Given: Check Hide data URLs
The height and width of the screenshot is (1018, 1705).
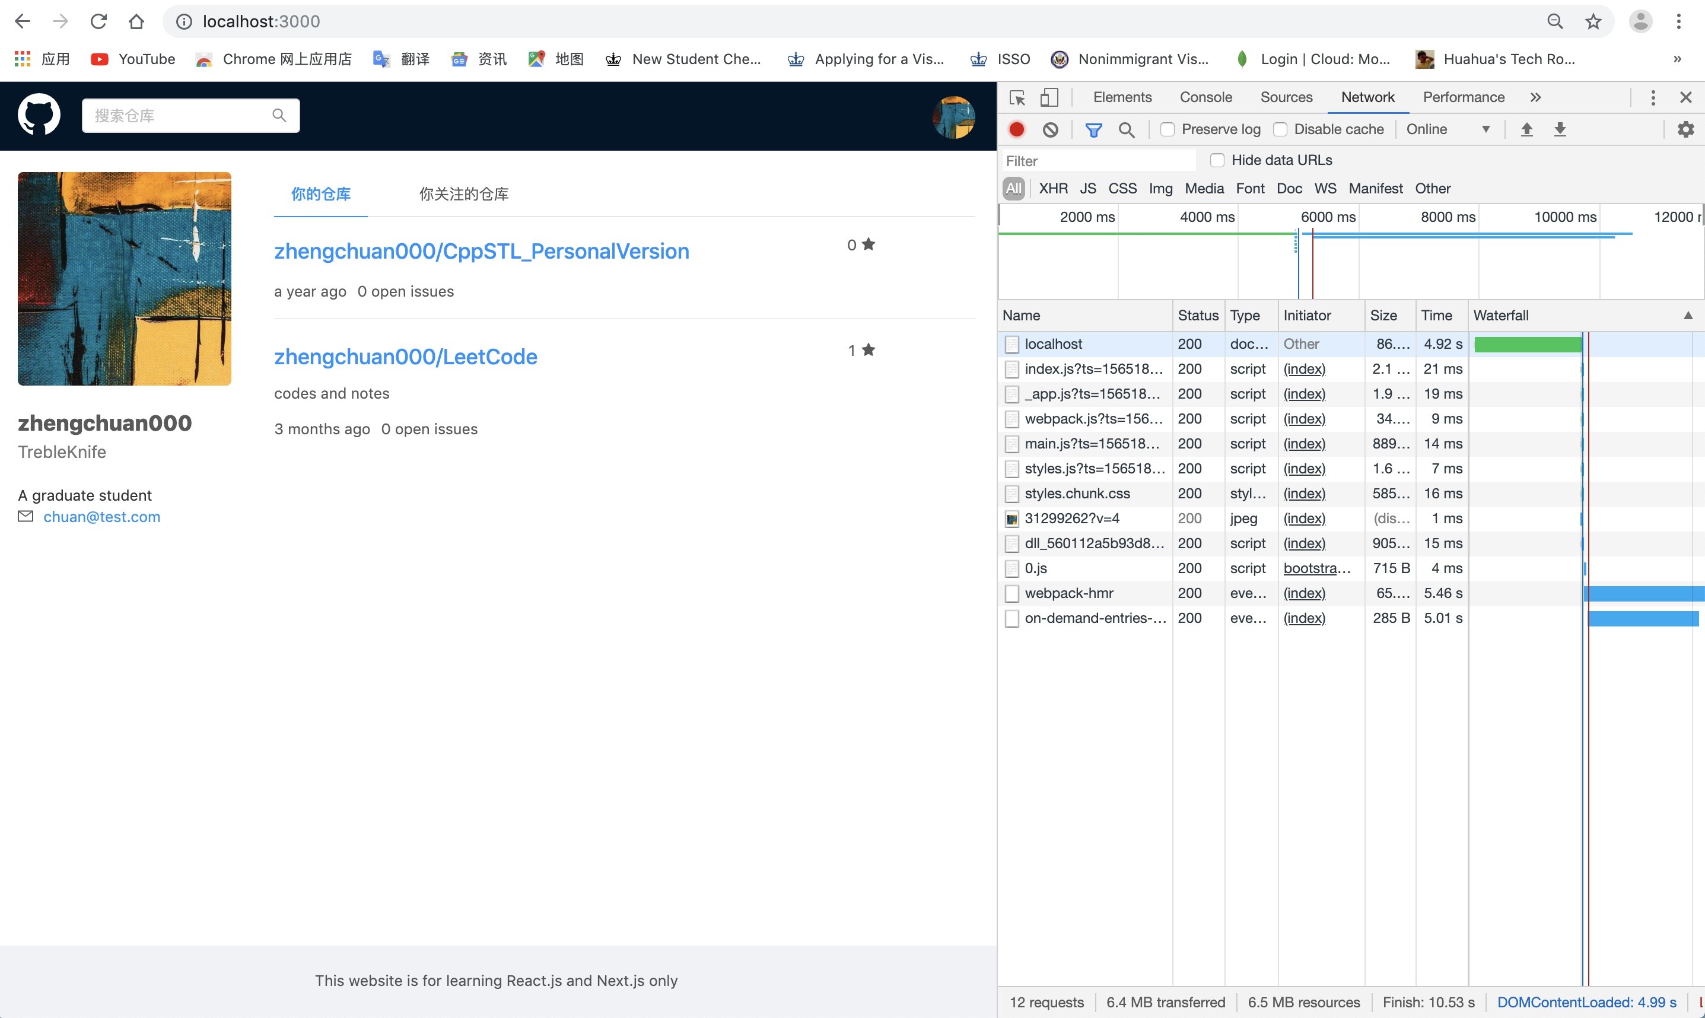Looking at the screenshot, I should [x=1217, y=160].
